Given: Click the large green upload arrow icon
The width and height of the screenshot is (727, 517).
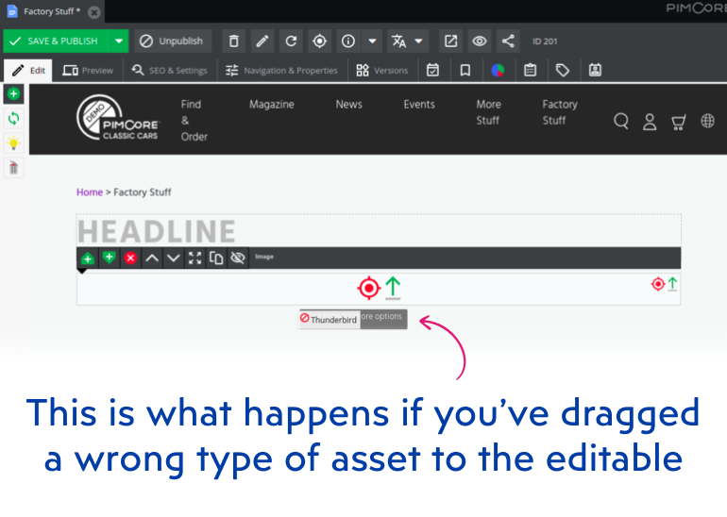Looking at the screenshot, I should coord(393,288).
